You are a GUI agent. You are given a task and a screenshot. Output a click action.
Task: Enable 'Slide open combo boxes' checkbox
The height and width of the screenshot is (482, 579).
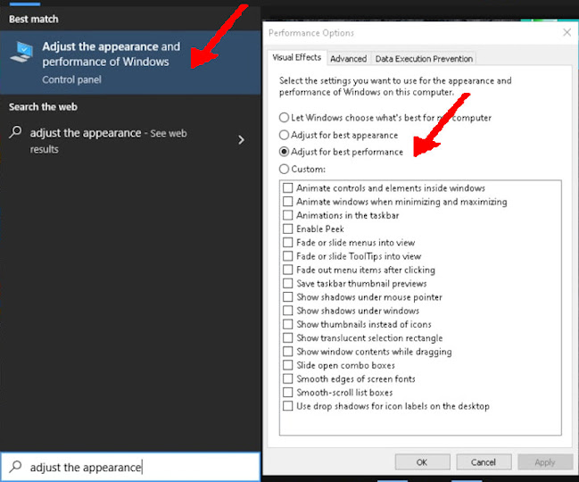click(x=287, y=366)
